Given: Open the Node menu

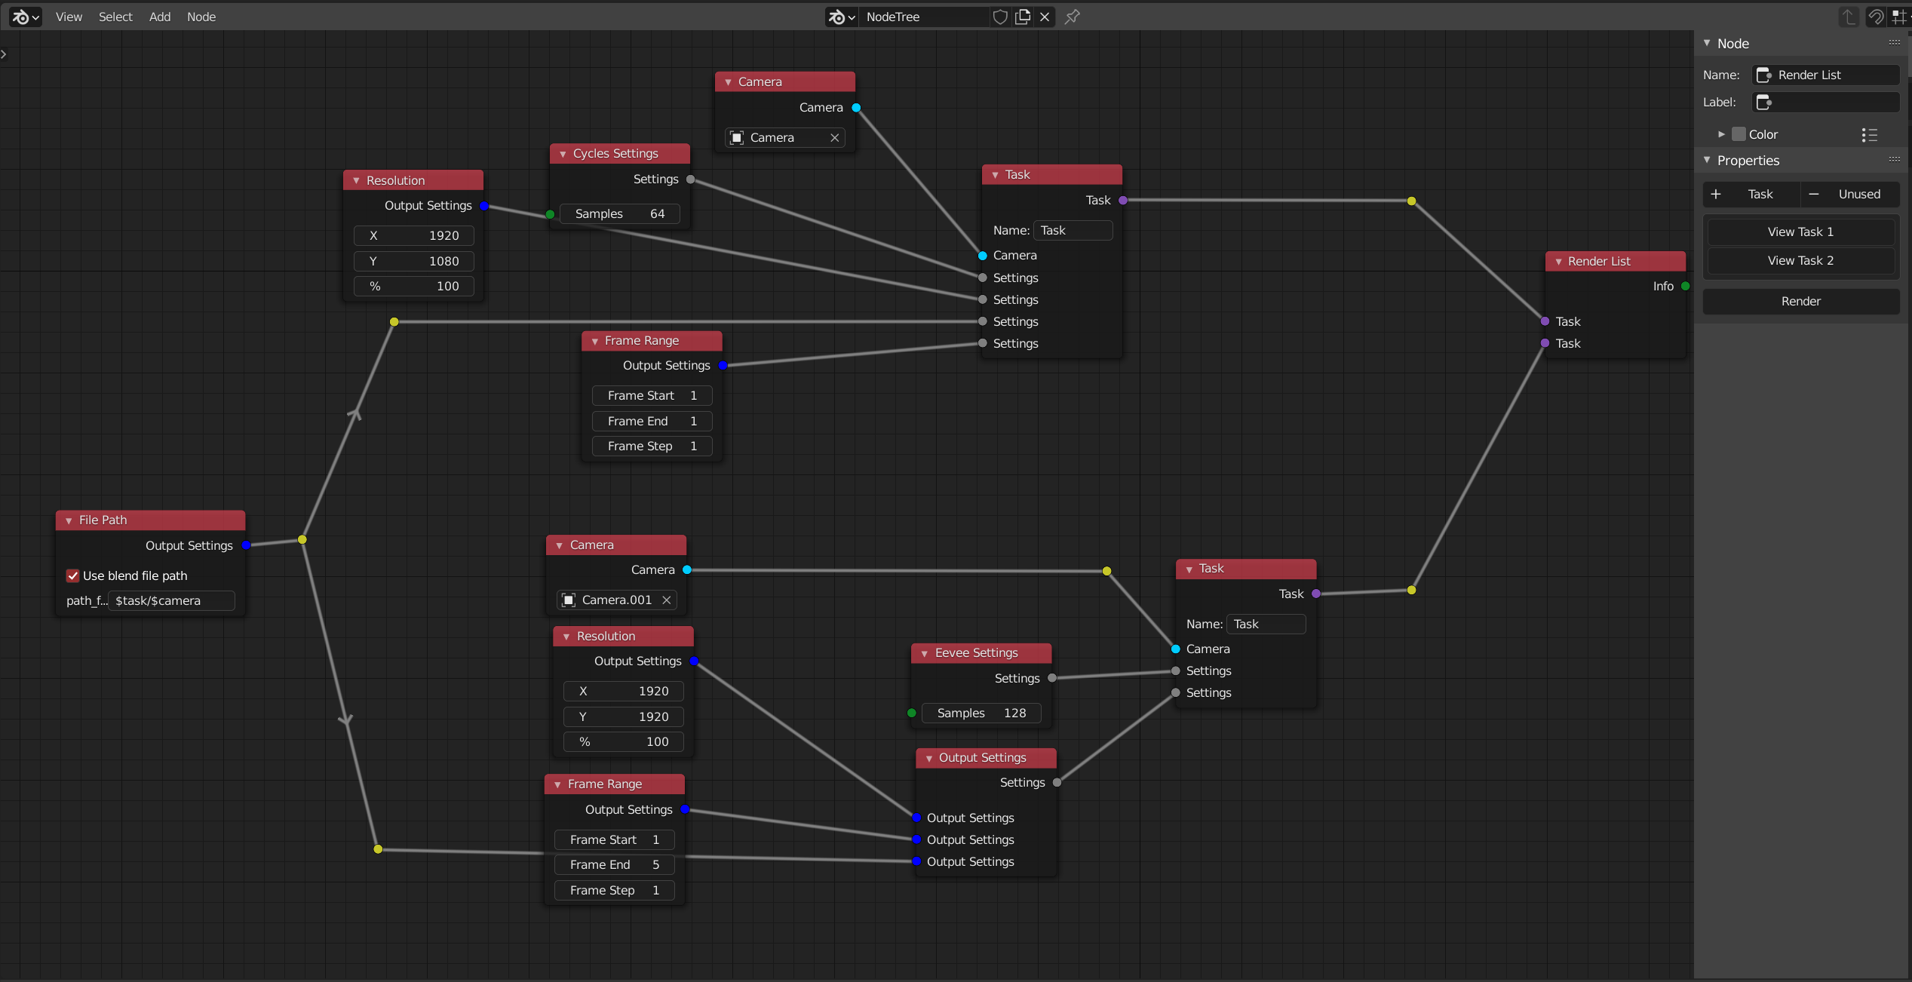Looking at the screenshot, I should (x=201, y=17).
